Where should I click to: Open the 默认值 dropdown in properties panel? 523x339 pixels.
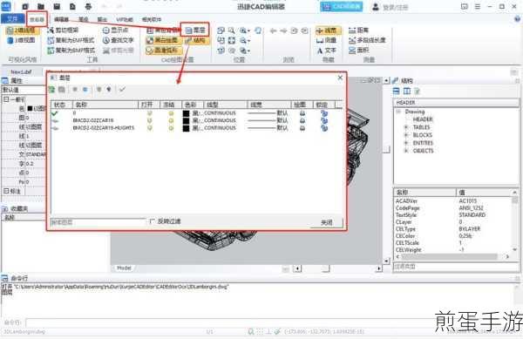tap(24, 90)
